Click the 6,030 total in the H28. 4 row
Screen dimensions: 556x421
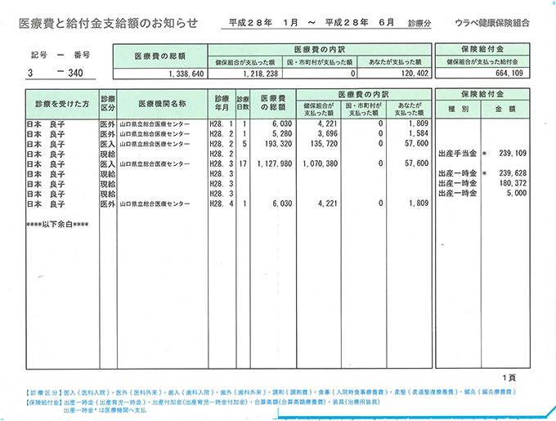click(282, 204)
